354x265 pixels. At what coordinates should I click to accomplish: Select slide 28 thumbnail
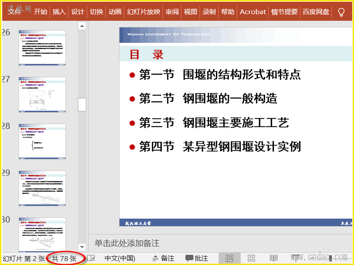tap(42, 141)
